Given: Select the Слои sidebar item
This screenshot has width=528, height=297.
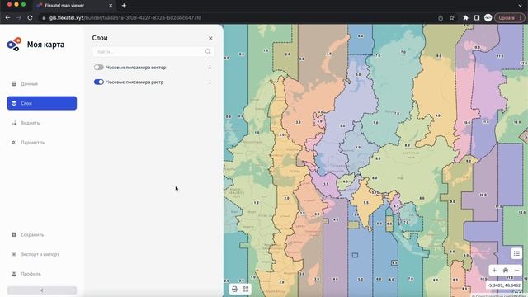Looking at the screenshot, I should click(42, 103).
